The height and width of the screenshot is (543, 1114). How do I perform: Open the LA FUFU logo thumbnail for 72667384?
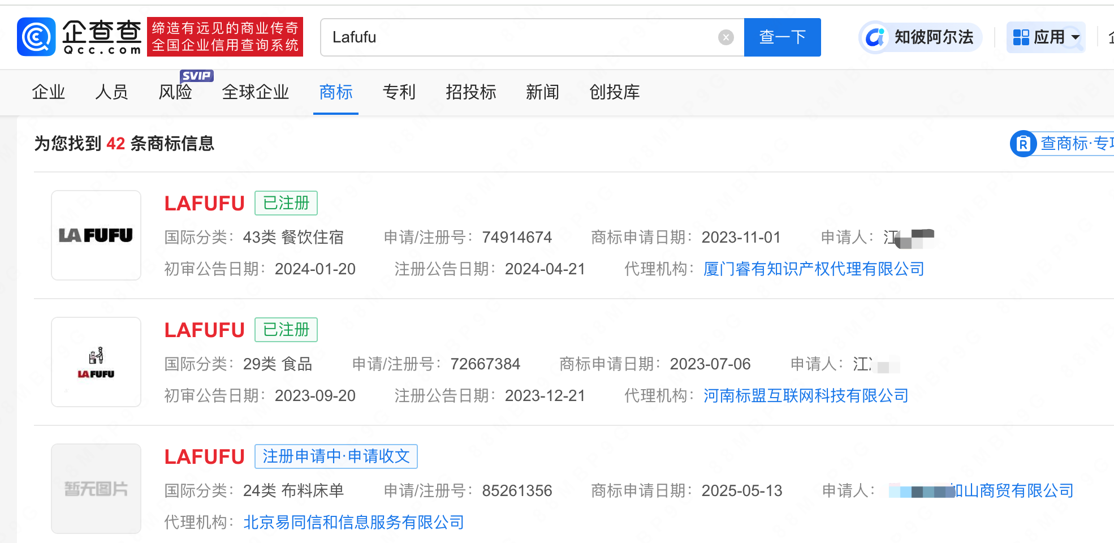coord(96,362)
